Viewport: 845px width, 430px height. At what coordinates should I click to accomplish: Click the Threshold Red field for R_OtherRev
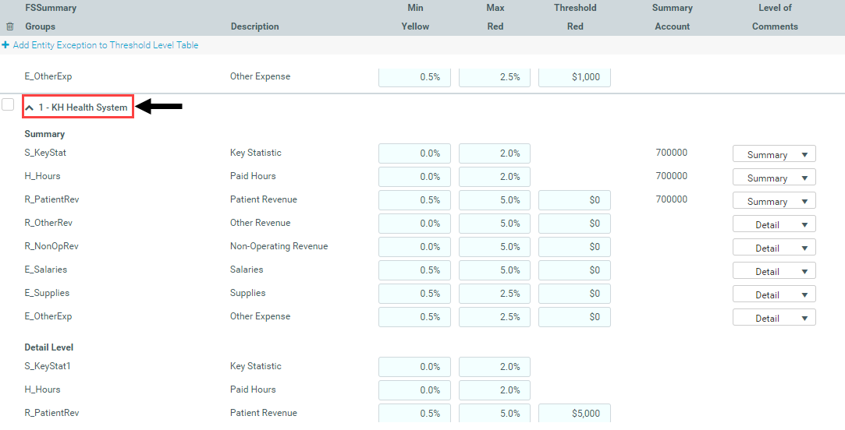pyautogui.click(x=574, y=224)
